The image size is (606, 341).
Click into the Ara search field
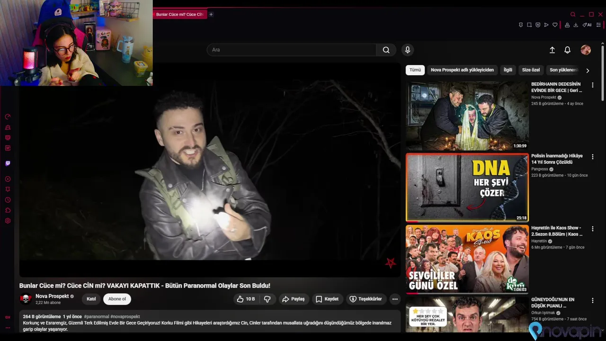pos(292,50)
